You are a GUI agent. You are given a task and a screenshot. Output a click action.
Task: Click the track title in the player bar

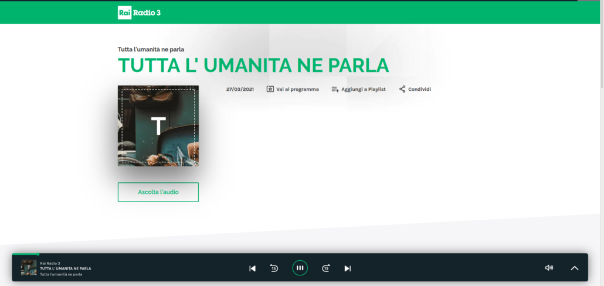[x=66, y=268]
